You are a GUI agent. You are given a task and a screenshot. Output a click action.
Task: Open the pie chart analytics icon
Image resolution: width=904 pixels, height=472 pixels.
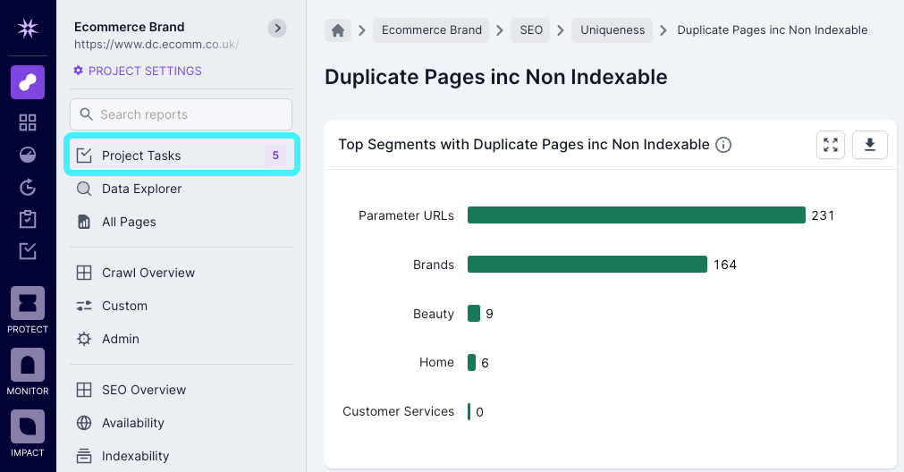[x=28, y=155]
